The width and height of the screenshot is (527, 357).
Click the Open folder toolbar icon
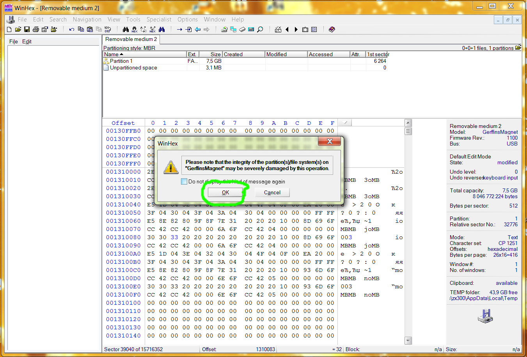(x=54, y=29)
